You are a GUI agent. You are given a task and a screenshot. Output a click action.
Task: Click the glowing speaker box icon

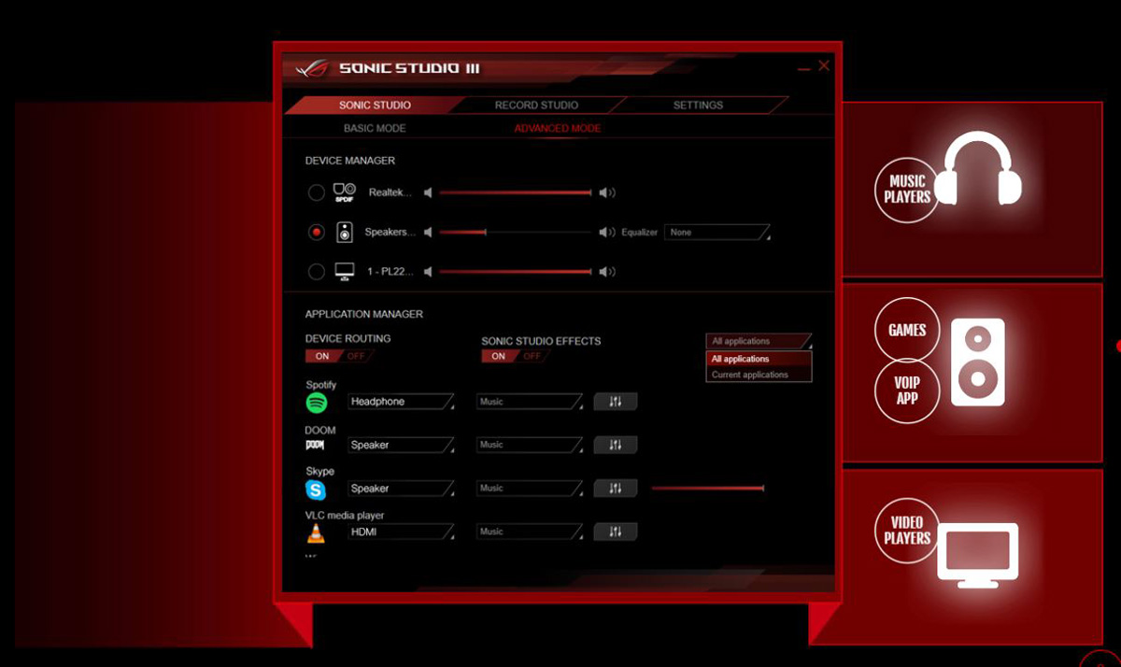978,362
